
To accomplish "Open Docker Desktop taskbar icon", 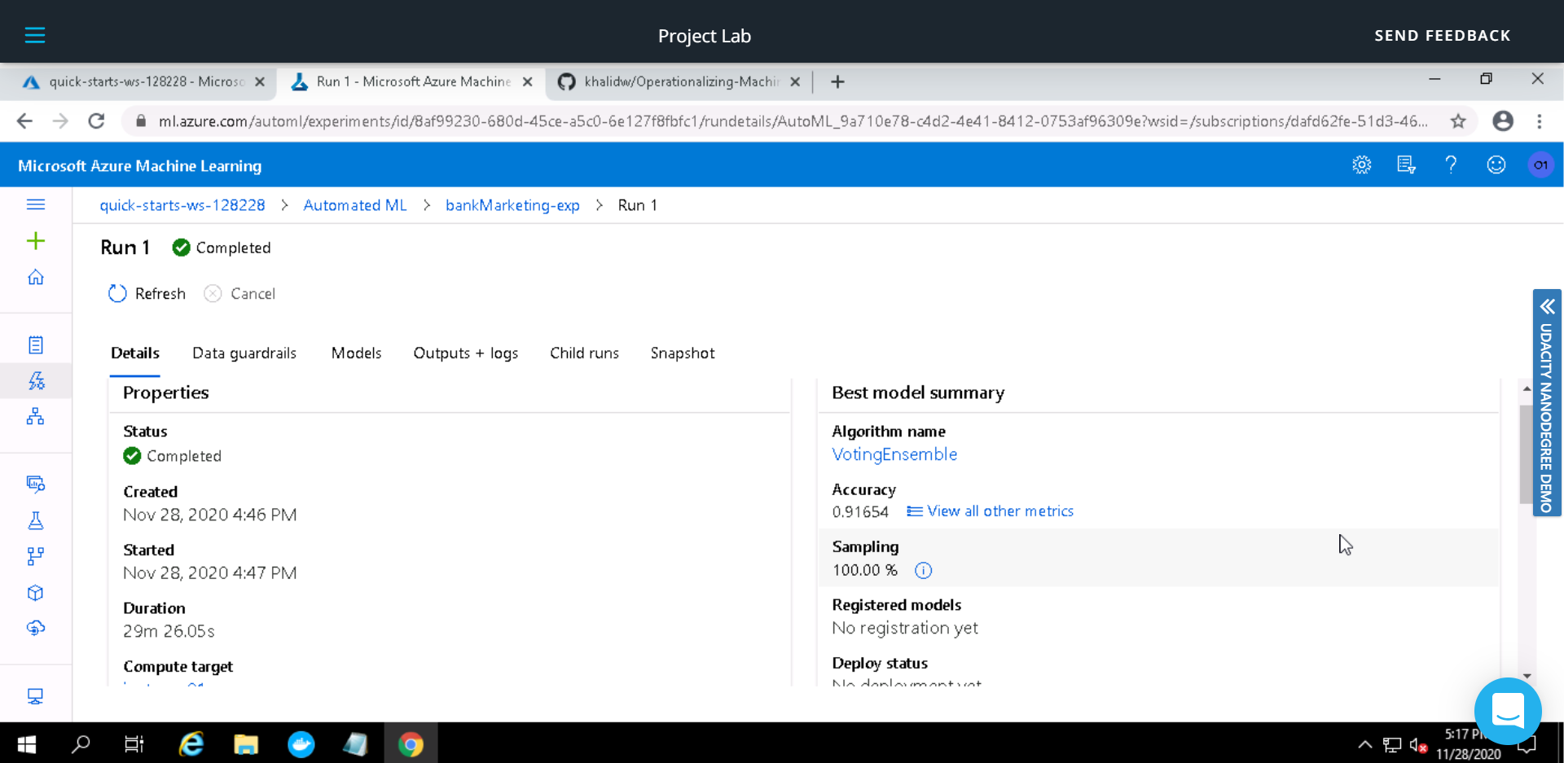I will (x=301, y=744).
